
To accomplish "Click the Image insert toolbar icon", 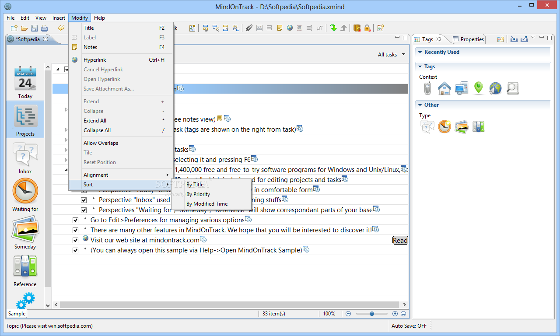I will point(259,28).
